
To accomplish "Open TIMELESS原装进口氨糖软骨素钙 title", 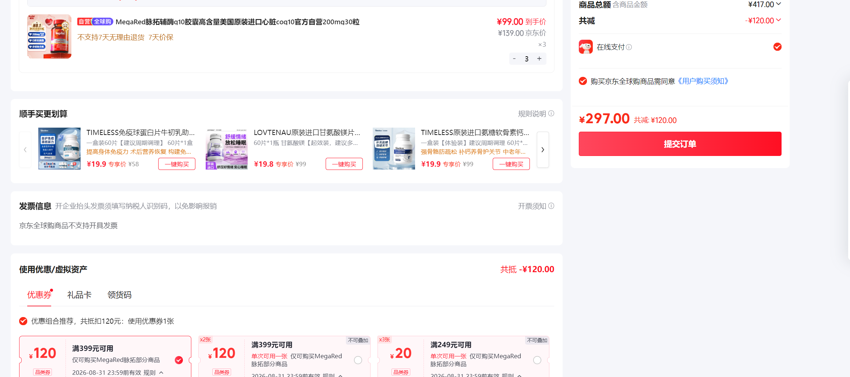I will tap(475, 132).
